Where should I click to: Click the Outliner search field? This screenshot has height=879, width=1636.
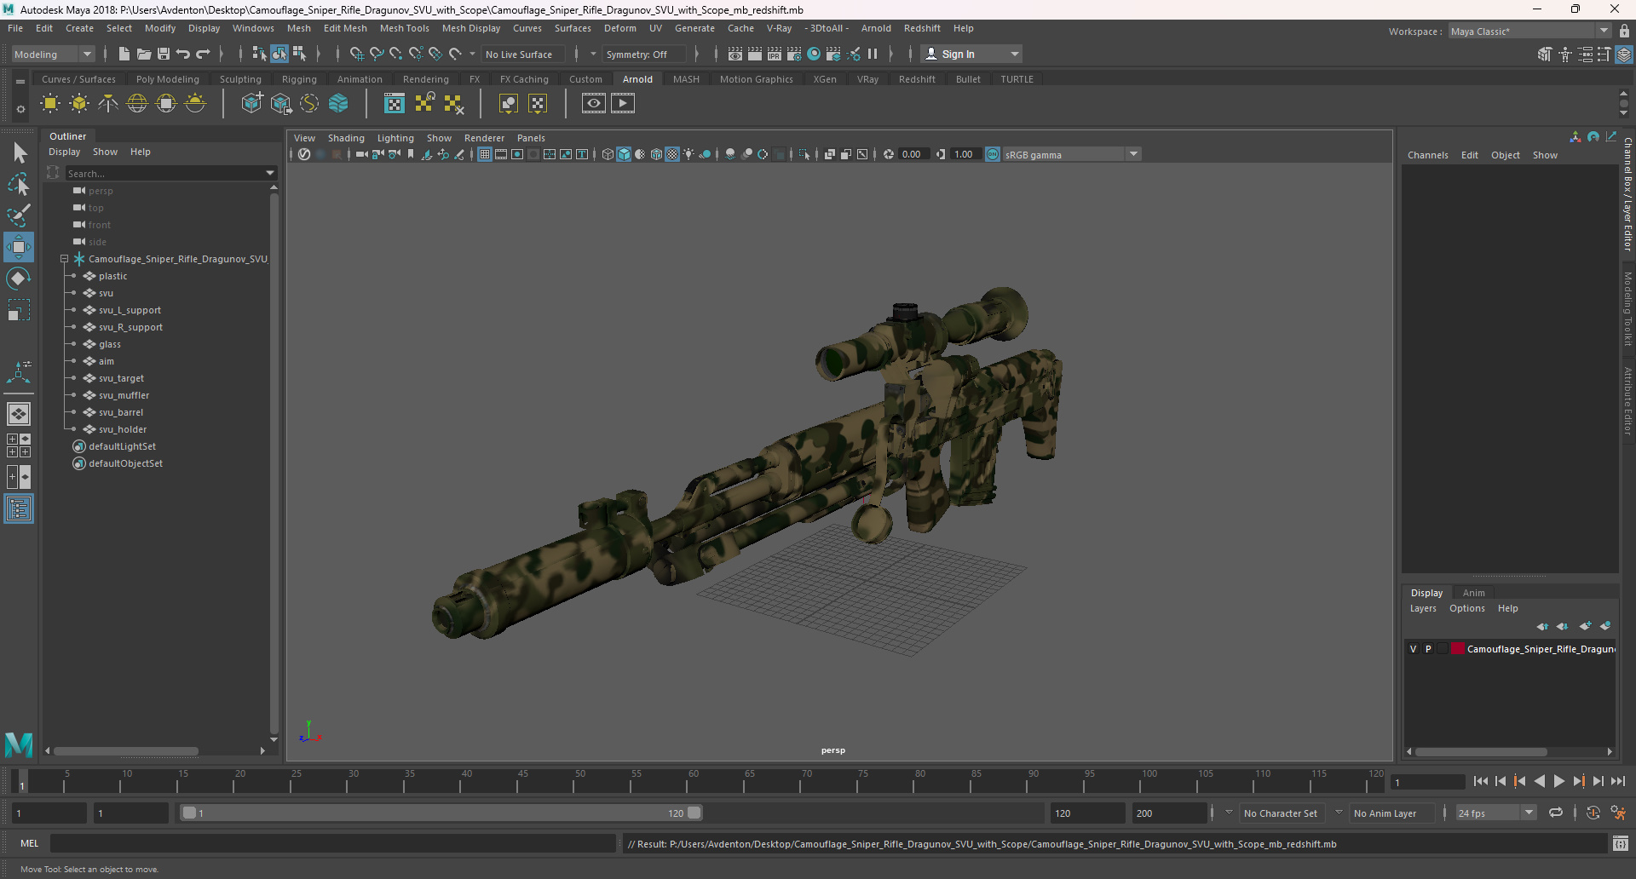[165, 173]
